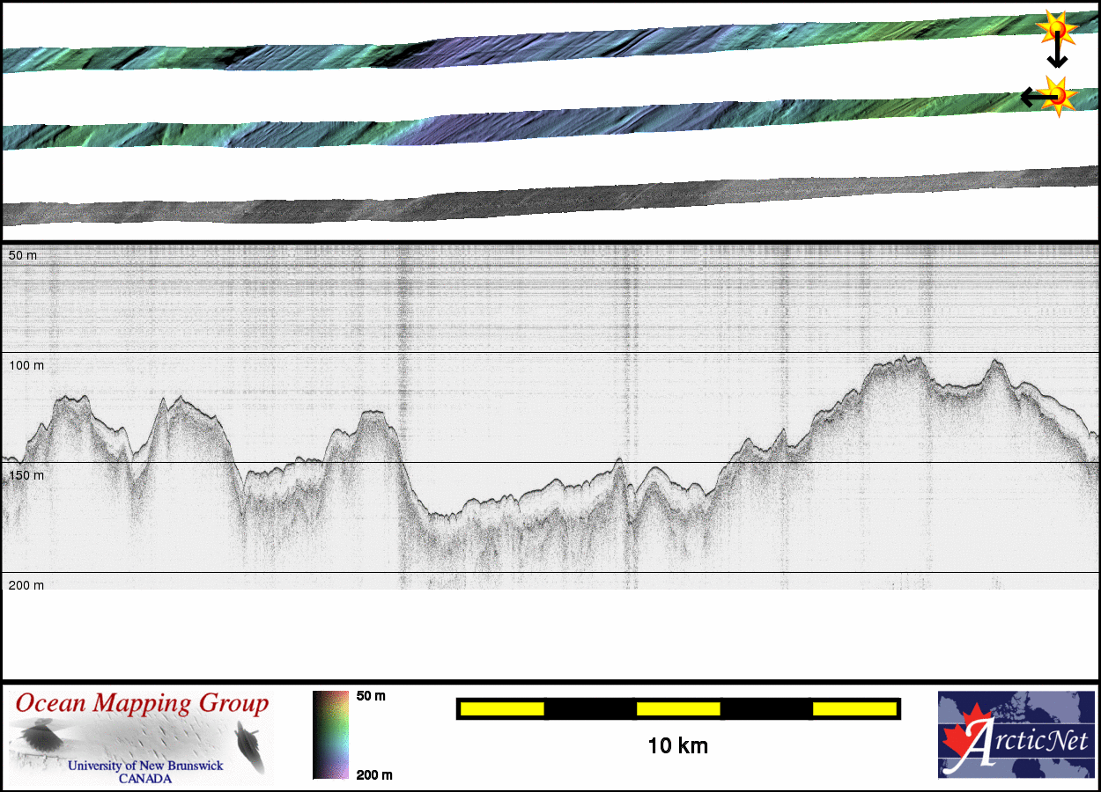
Task: Click the 100 m depth label on the profile
Action: [26, 364]
